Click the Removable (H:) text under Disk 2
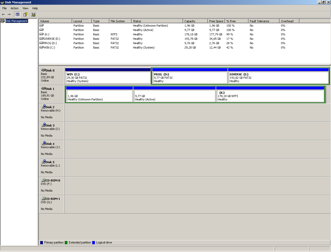This screenshot has width=331, height=252. coord(50,111)
